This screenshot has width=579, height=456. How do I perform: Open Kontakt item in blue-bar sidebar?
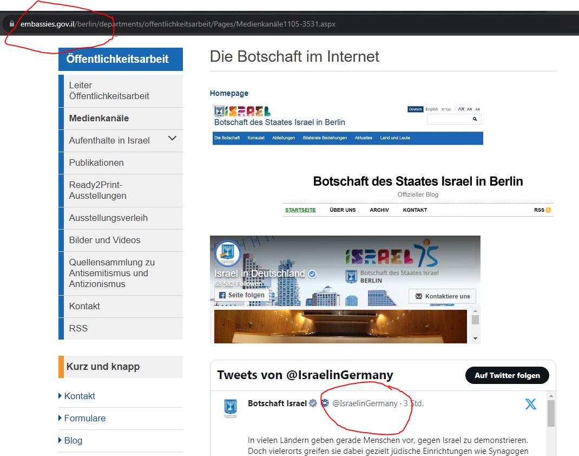(x=123, y=307)
